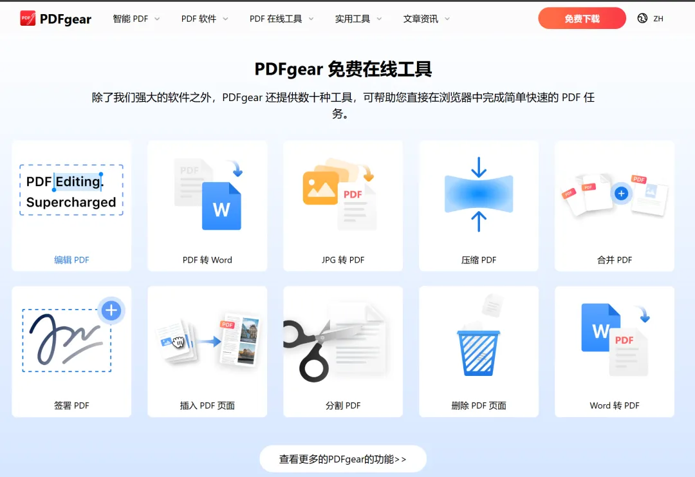695x477 pixels.
Task: Click the PDFgear logo icon
Action: click(28, 18)
